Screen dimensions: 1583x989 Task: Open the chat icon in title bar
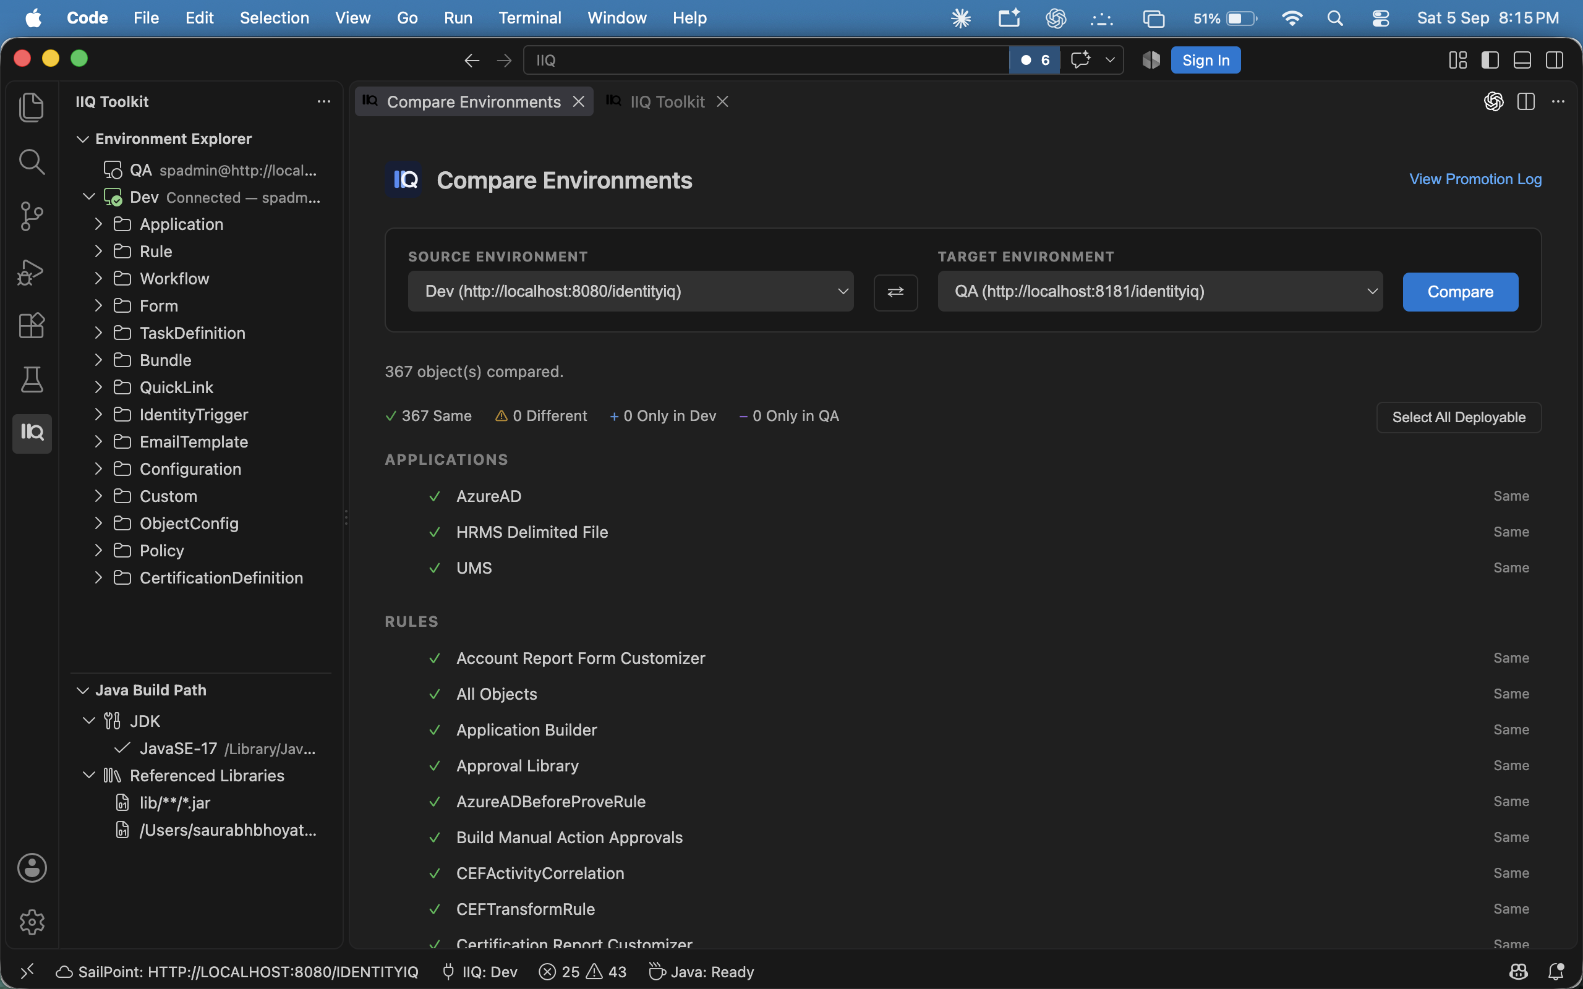point(1081,60)
